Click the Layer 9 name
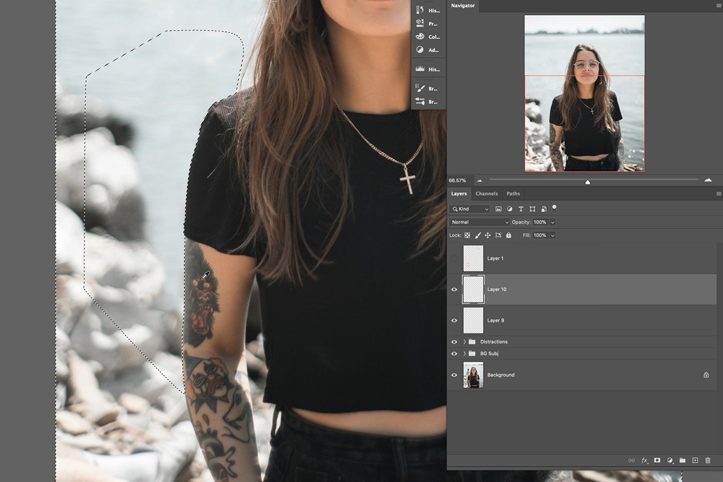The height and width of the screenshot is (482, 723). tap(495, 321)
